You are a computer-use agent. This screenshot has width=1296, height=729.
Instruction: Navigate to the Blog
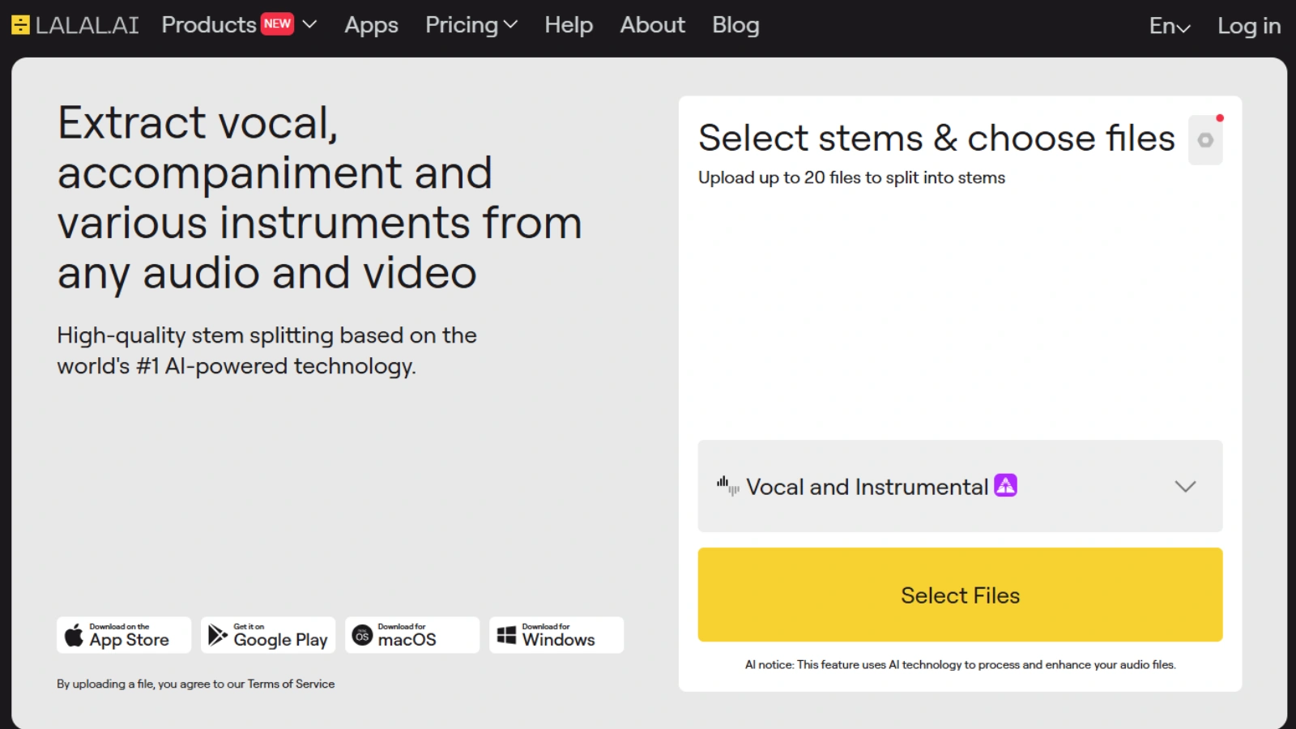(x=735, y=25)
